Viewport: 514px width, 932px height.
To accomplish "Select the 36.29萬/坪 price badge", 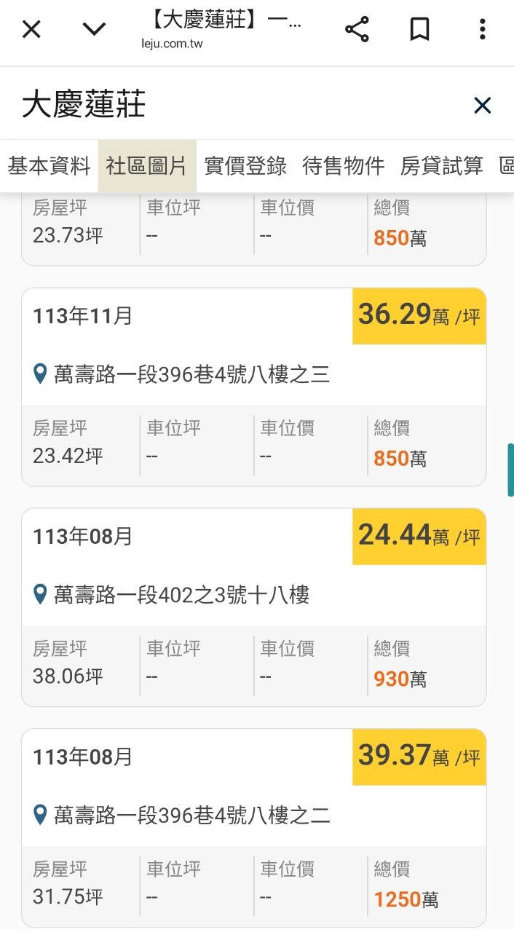I will 419,316.
